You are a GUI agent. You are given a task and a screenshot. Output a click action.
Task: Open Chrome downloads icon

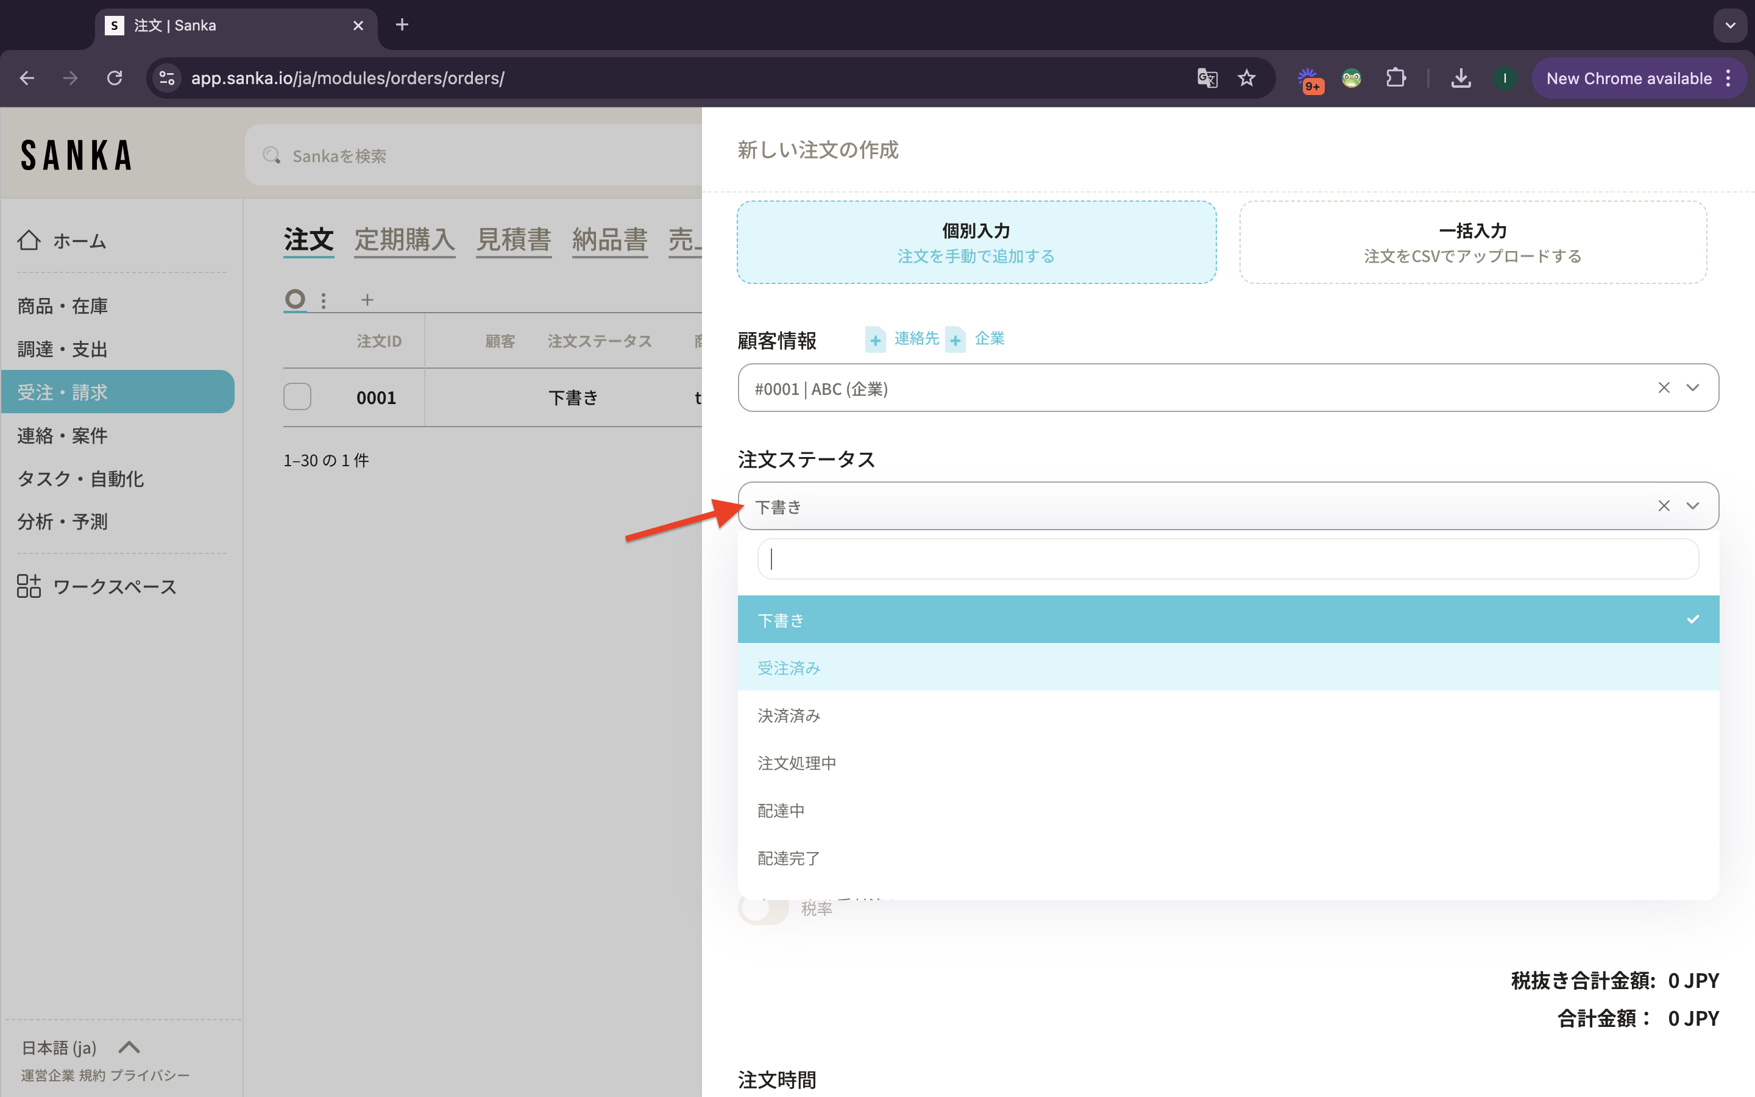click(x=1461, y=79)
